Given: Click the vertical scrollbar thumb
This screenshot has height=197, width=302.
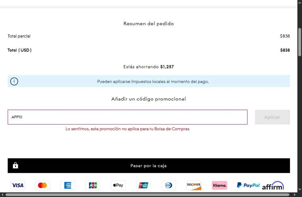Looking at the screenshot, I should (300, 42).
